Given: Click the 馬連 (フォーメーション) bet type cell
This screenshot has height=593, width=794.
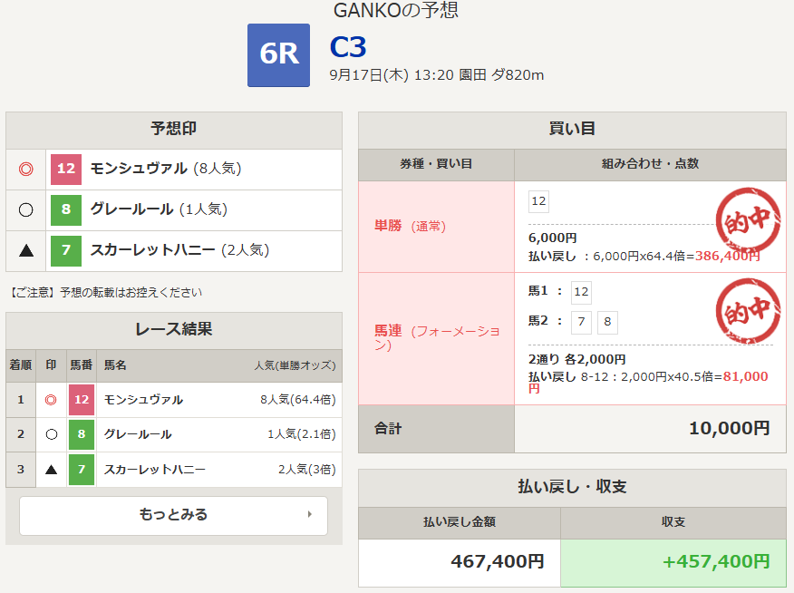Looking at the screenshot, I should click(x=437, y=339).
